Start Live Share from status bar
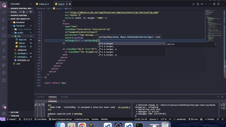 pyautogui.click(x=41, y=119)
